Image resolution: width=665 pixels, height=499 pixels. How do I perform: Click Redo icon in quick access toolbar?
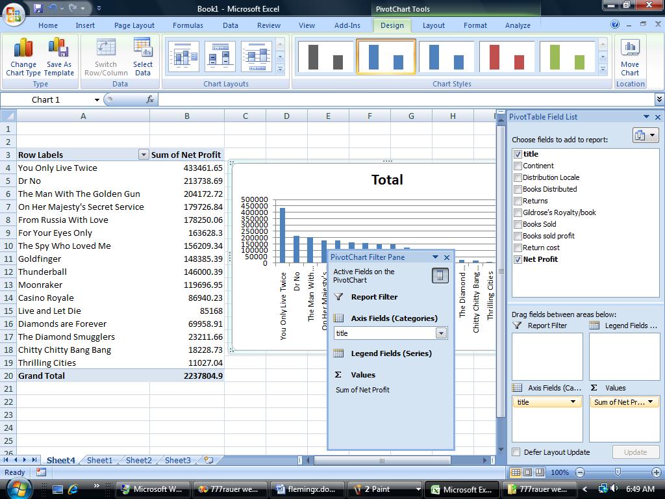point(73,8)
